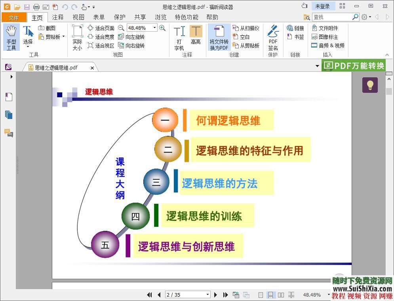Switch to the 注释 ribbon tab
Viewport: 394px width, 301px height.
coord(58,17)
